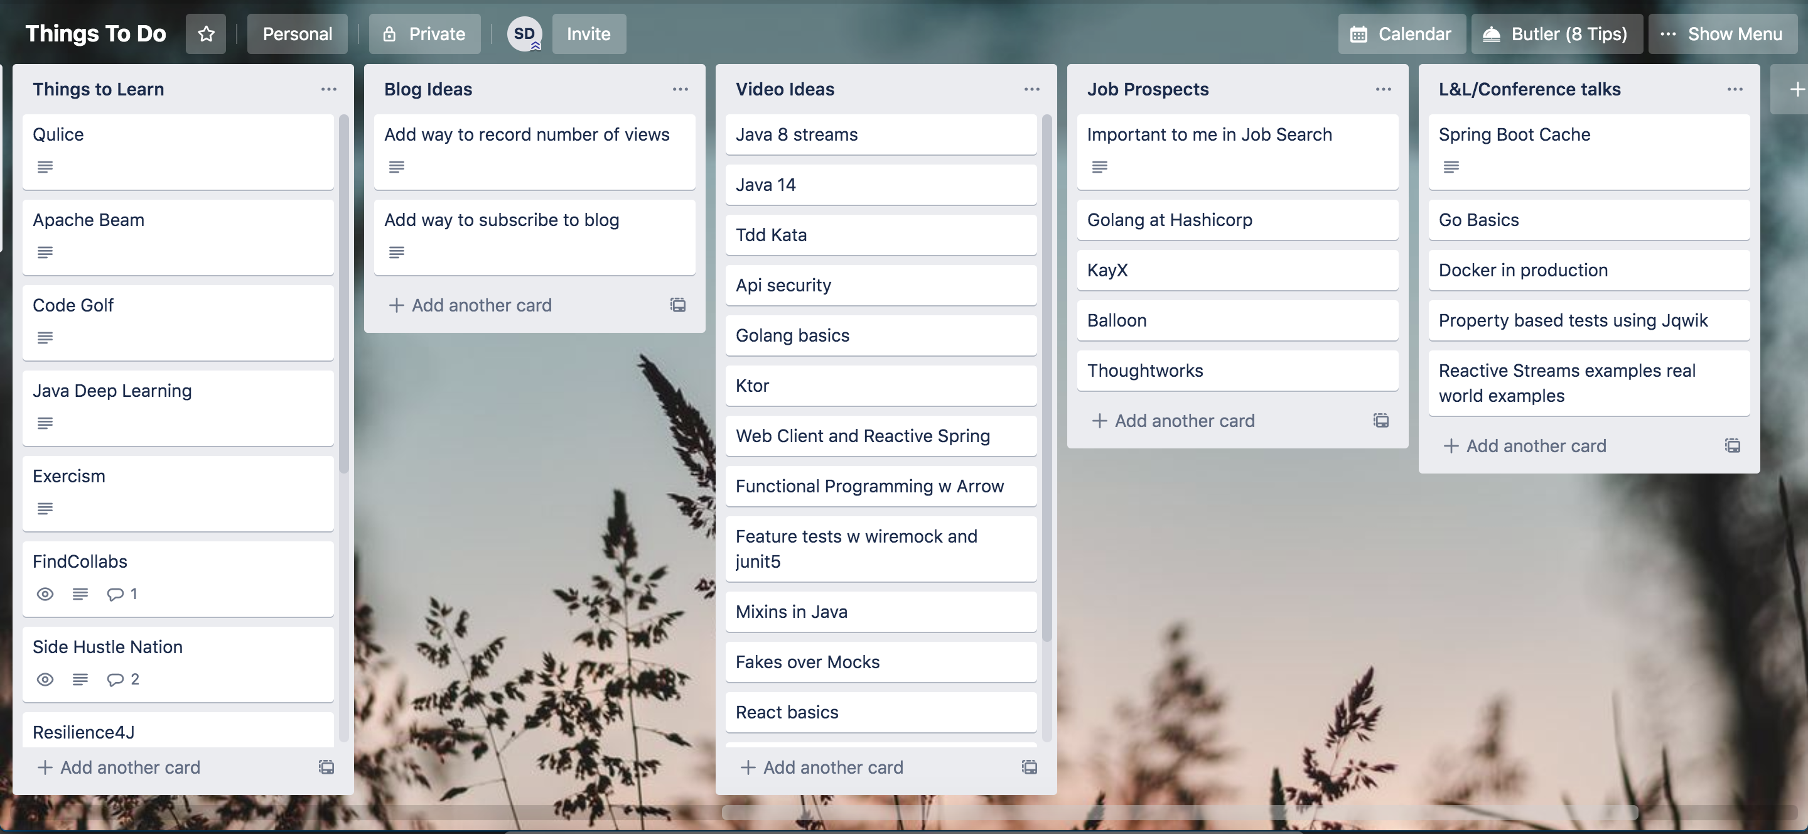Open the Docker in production card
The image size is (1808, 834).
coord(1589,270)
